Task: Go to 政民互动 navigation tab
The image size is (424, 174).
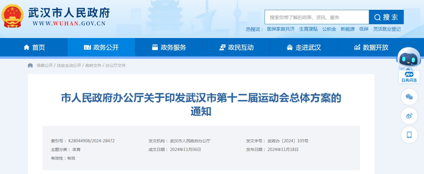Action: click(x=236, y=47)
